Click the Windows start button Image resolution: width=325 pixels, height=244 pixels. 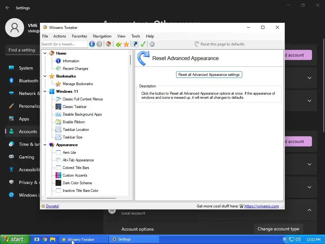[15, 239]
